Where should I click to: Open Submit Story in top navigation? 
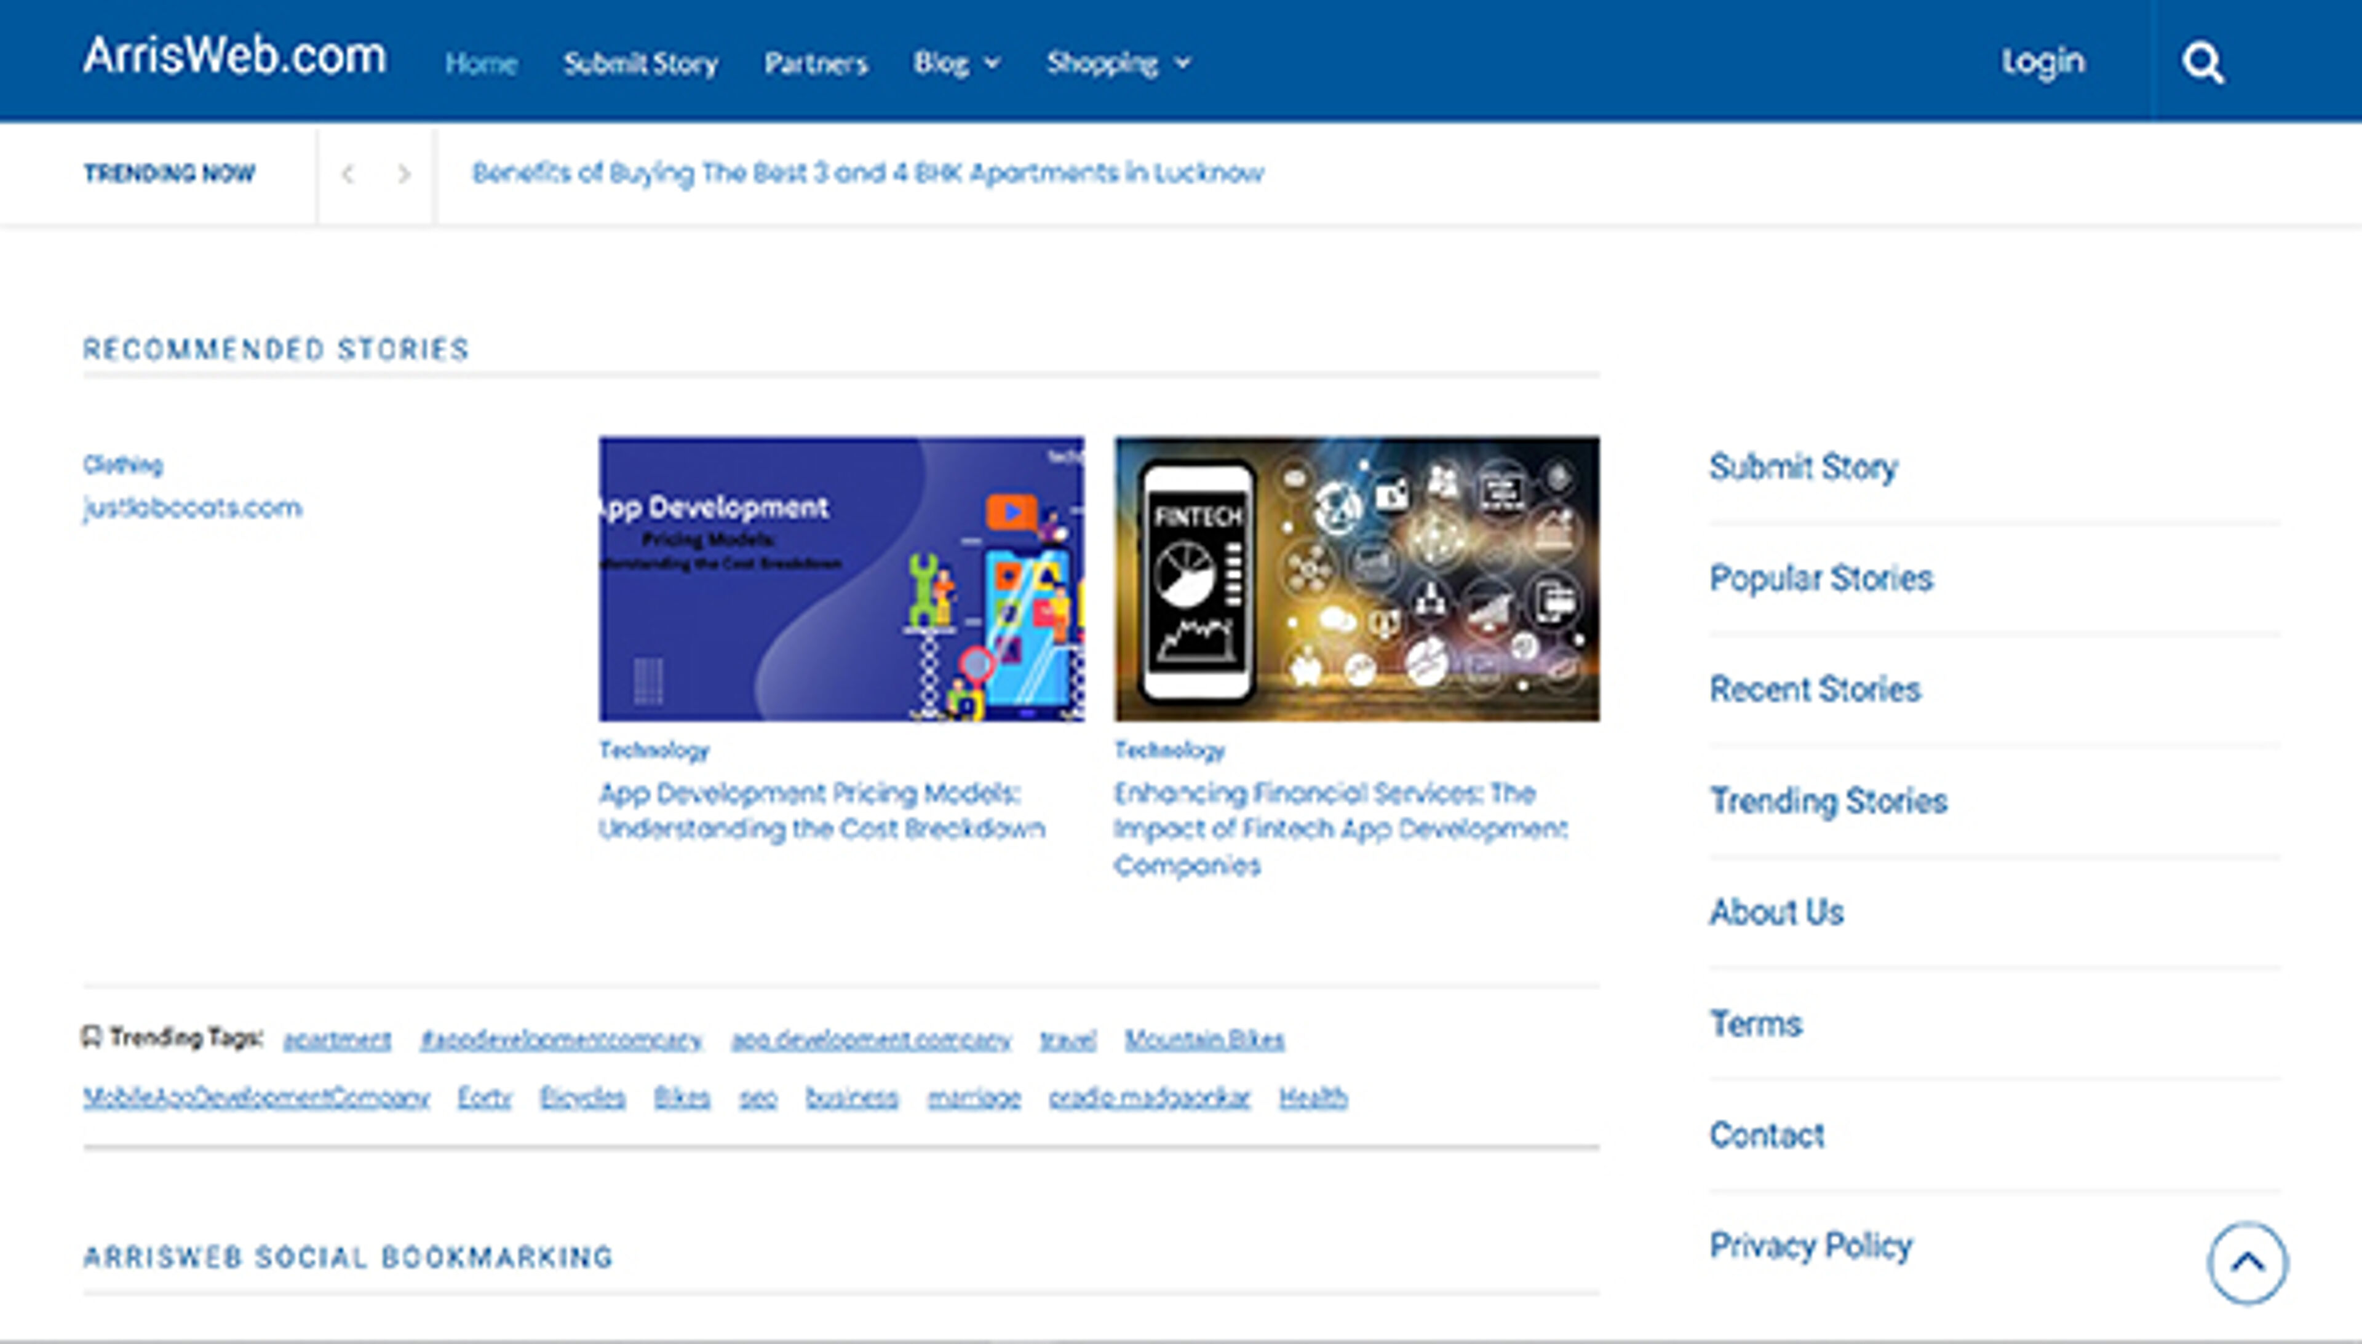click(x=640, y=63)
